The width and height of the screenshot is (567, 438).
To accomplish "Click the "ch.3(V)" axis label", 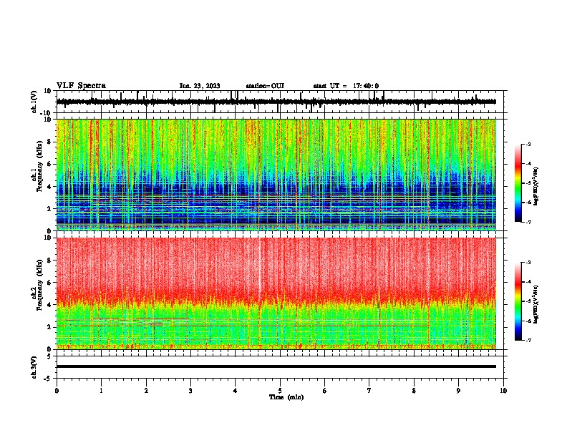I will (34, 367).
